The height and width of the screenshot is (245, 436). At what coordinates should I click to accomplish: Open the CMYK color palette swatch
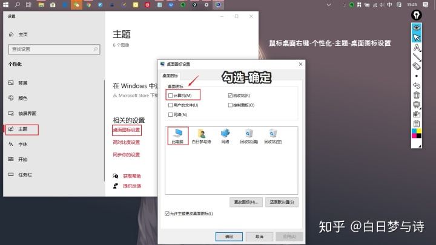tap(416, 133)
